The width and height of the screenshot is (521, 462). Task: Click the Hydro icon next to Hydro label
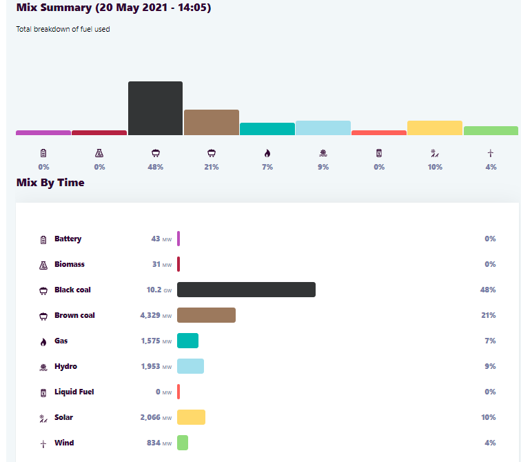pos(43,367)
